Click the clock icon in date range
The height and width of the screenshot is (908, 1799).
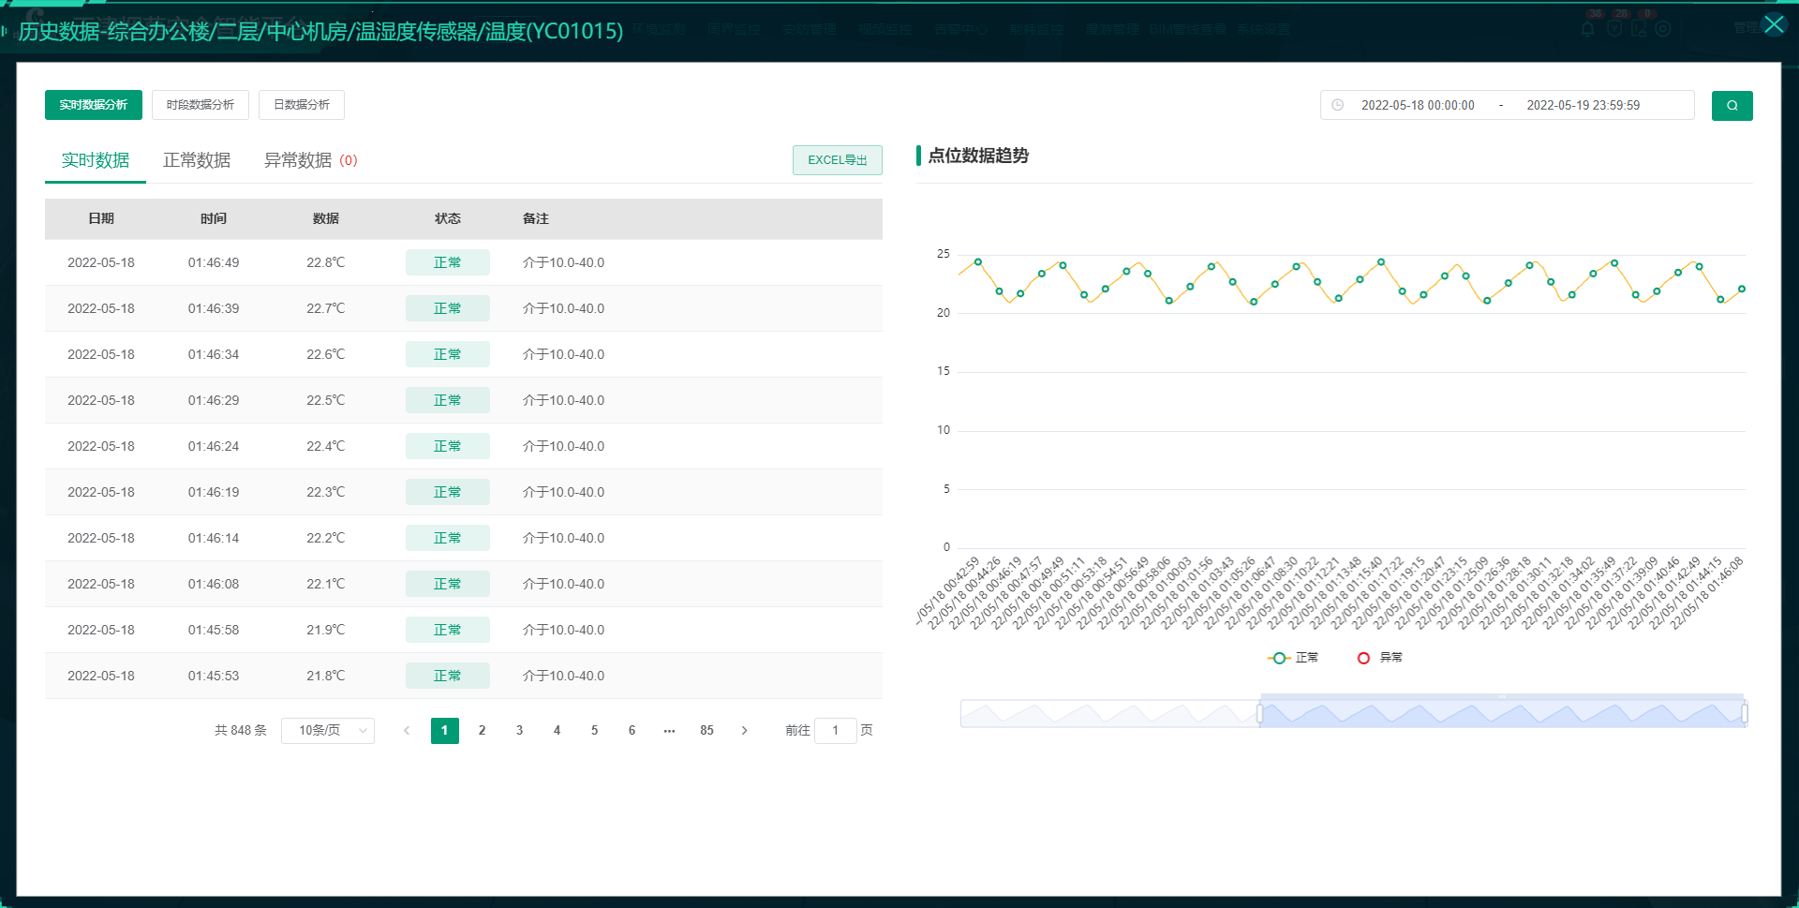pos(1338,105)
